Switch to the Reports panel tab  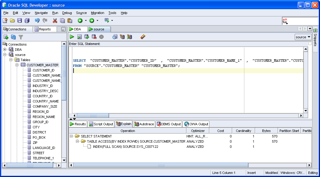45,29
